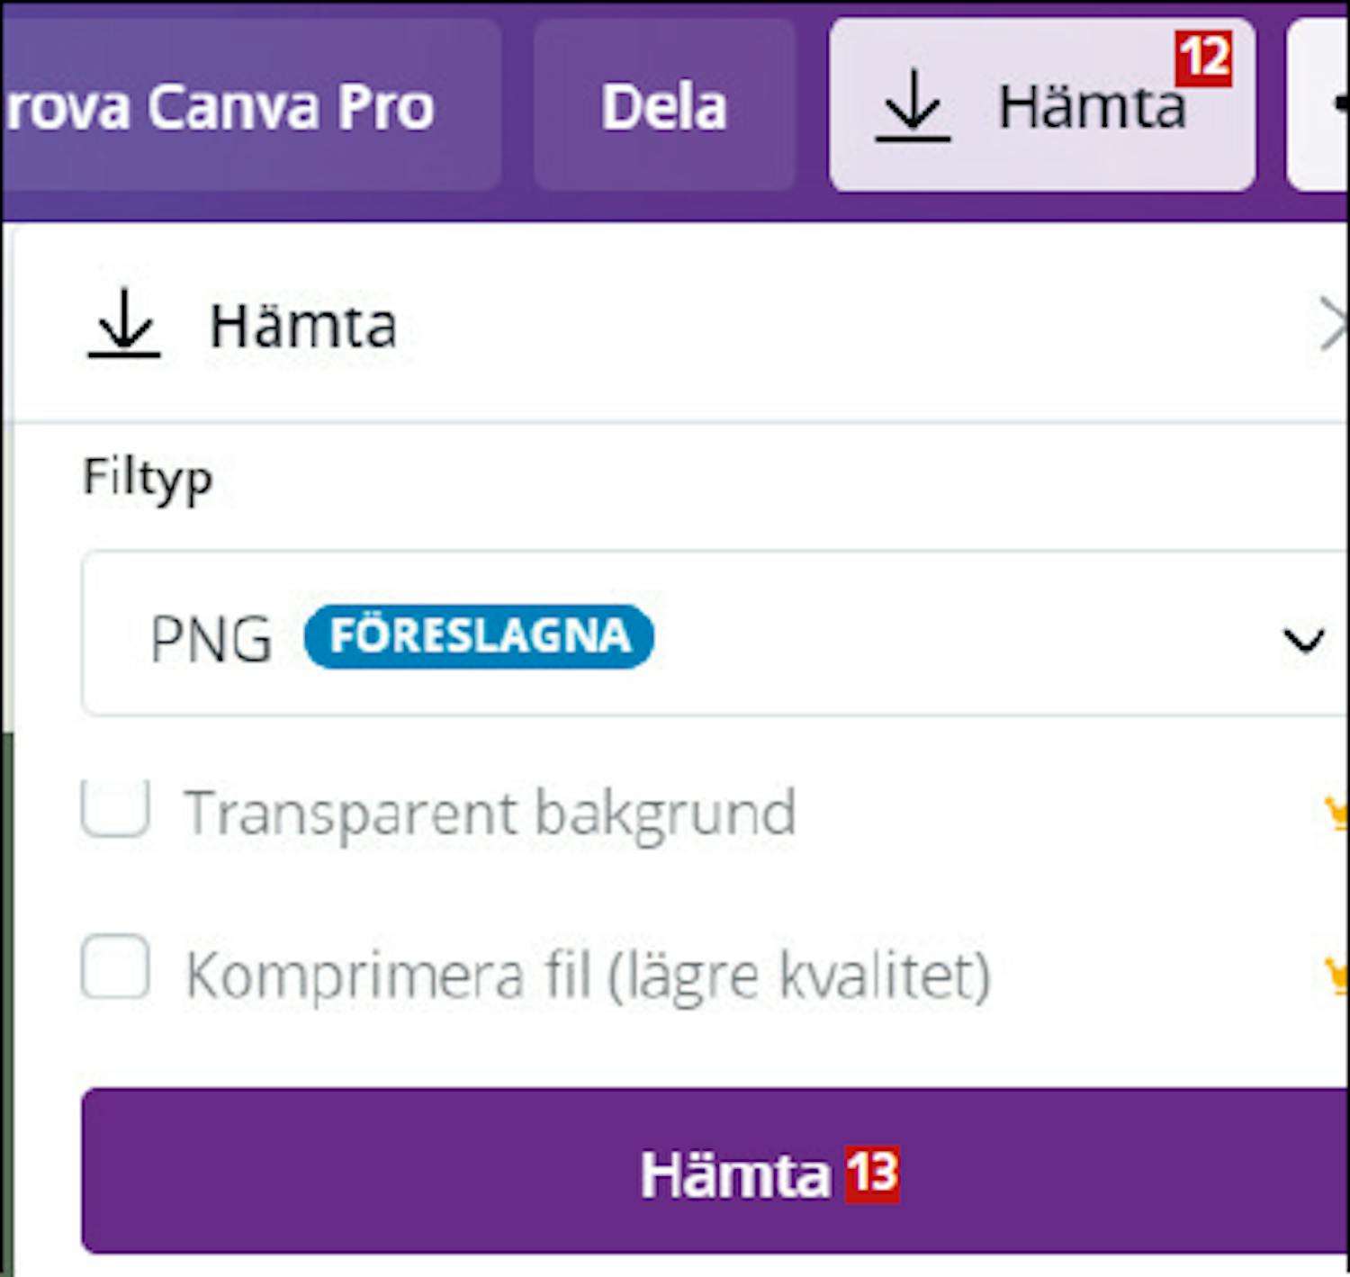The height and width of the screenshot is (1277, 1350).
Task: Tick the Komprimera fil checkbox
Action: (x=115, y=967)
